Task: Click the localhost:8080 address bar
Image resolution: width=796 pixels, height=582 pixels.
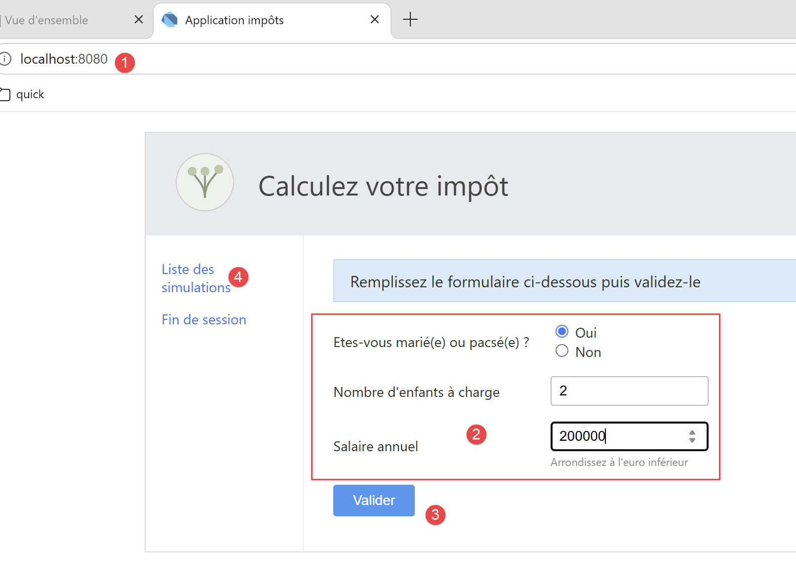Action: [395, 59]
